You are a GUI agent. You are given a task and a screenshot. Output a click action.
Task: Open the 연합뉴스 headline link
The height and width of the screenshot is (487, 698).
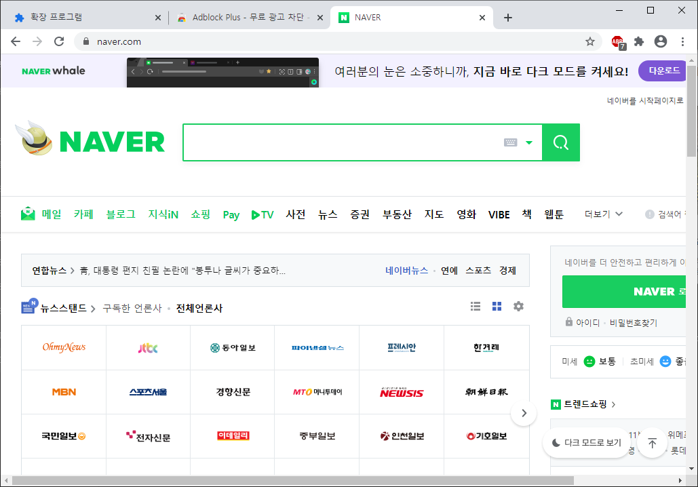pyautogui.click(x=182, y=270)
